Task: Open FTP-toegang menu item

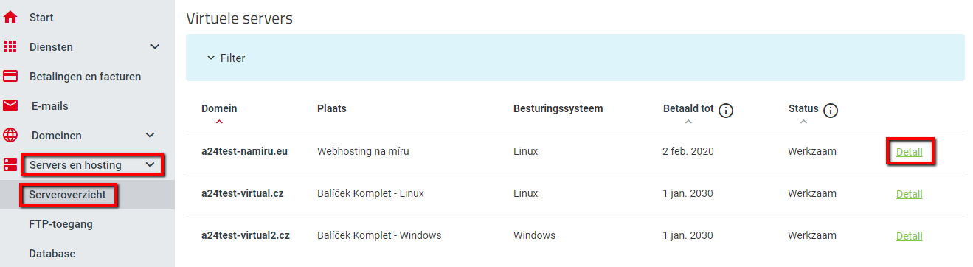Action: tap(60, 223)
